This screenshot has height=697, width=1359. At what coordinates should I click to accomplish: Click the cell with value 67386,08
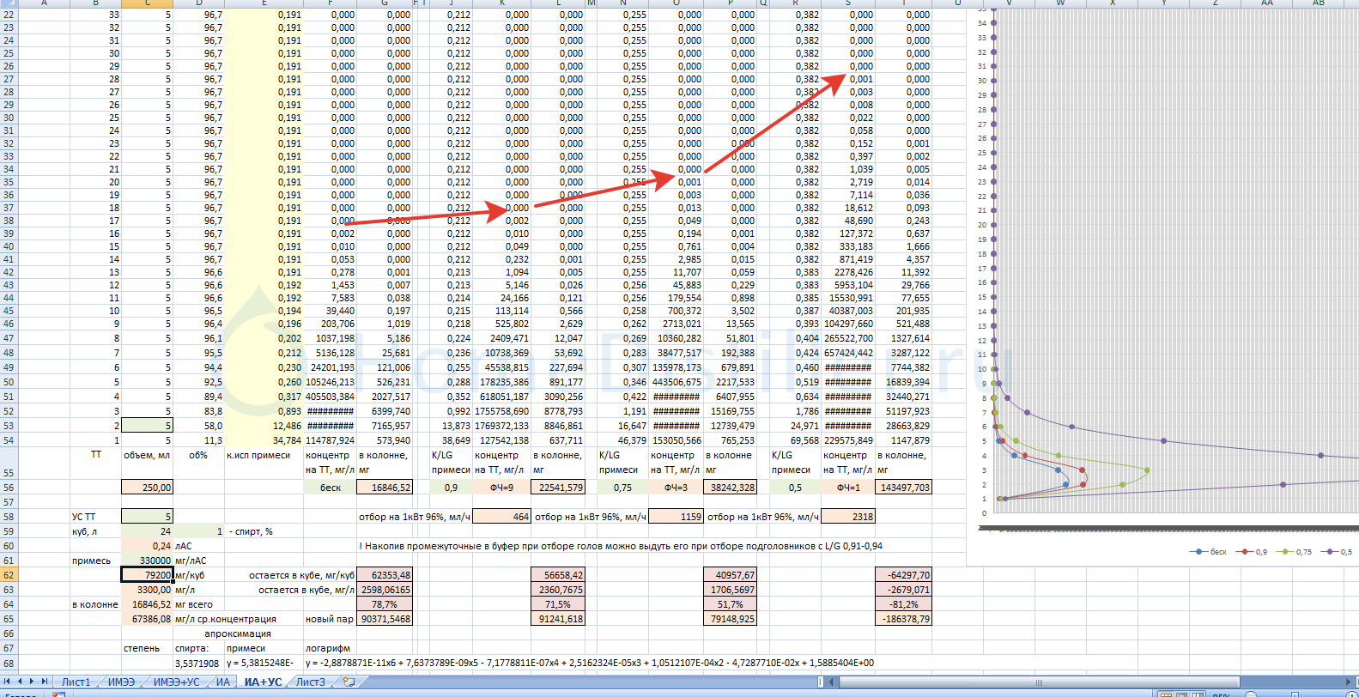click(x=148, y=619)
